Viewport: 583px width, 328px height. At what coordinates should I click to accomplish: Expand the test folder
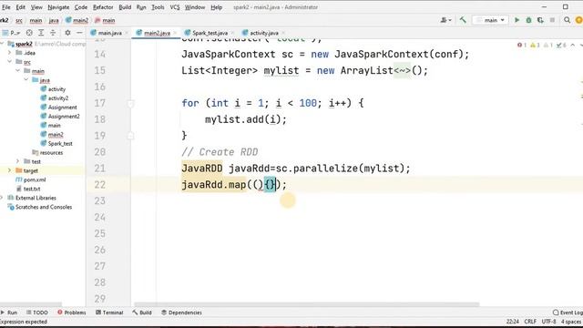click(18, 161)
